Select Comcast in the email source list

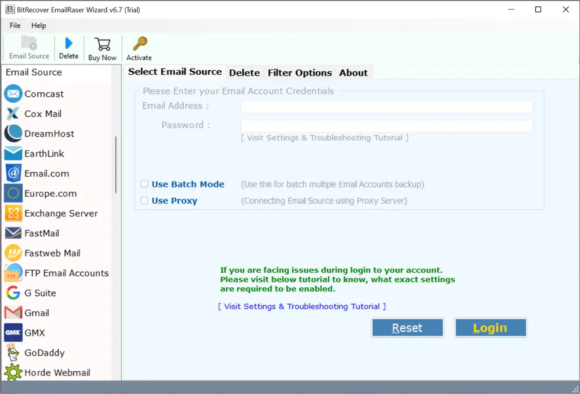click(43, 94)
